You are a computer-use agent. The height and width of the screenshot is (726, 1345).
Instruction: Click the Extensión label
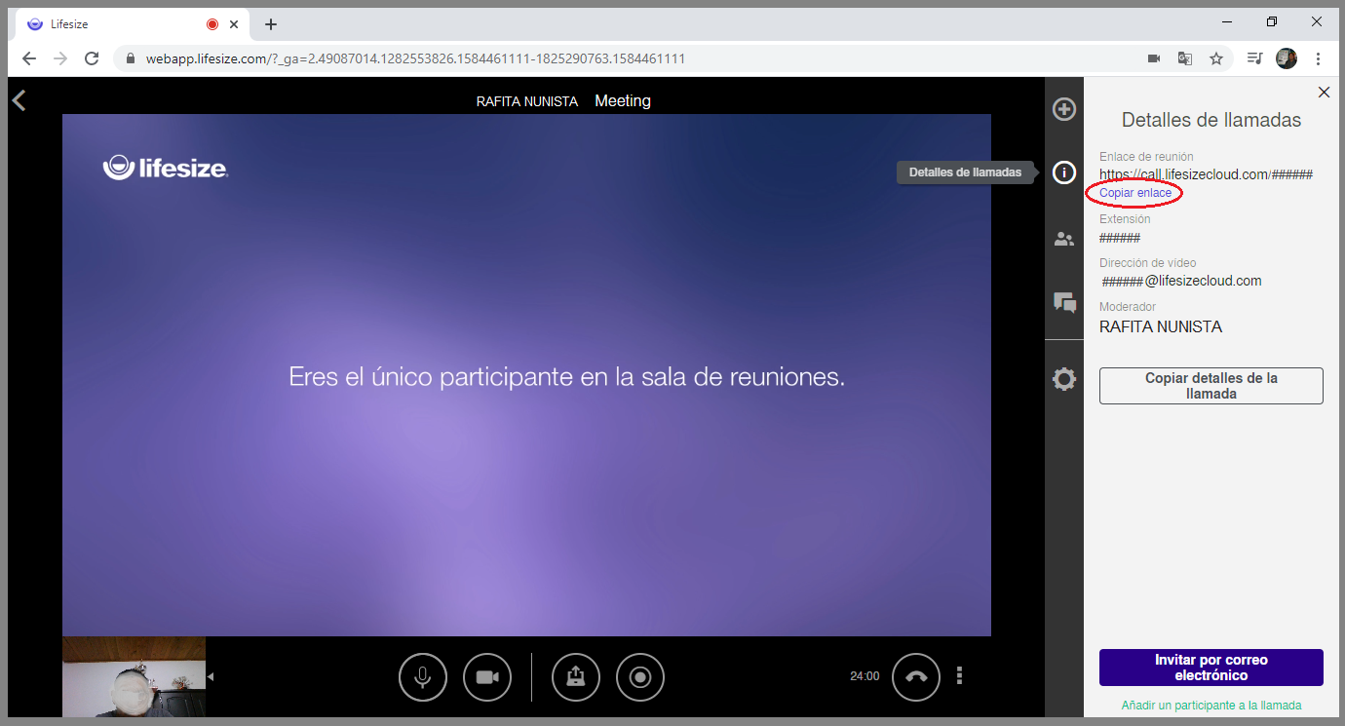tap(1127, 219)
